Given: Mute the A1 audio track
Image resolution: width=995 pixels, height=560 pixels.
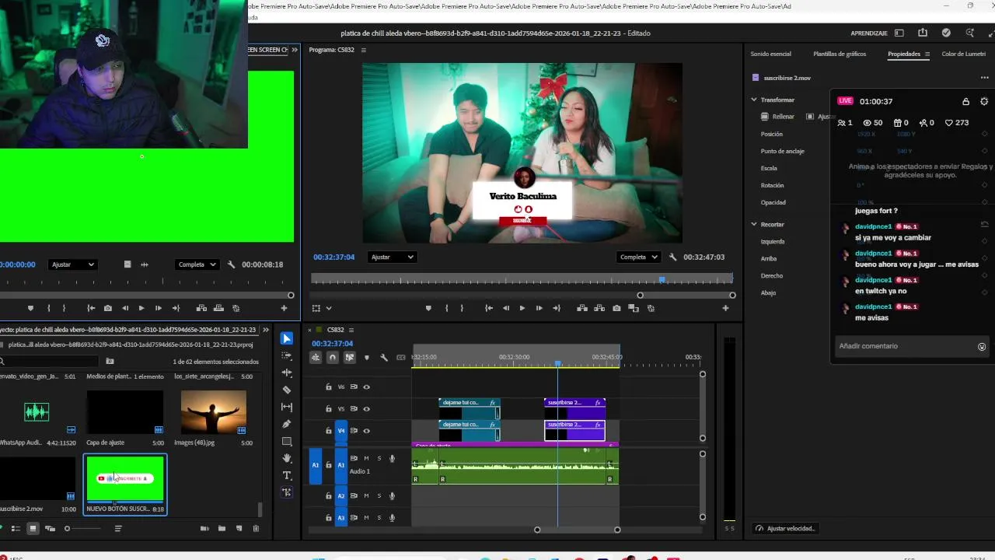Looking at the screenshot, I should coord(366,458).
